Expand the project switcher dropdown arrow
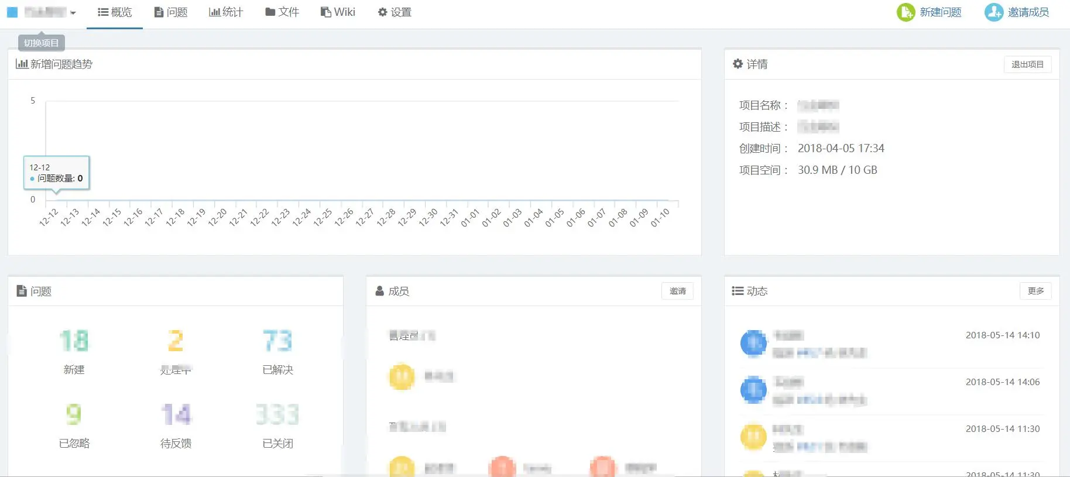Viewport: 1070px width, 477px height. point(73,13)
